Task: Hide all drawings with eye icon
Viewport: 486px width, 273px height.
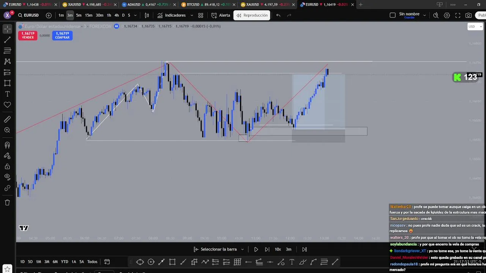Action: point(7,177)
